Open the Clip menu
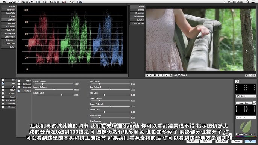The width and height of the screenshot is (258, 145). click(64, 2)
